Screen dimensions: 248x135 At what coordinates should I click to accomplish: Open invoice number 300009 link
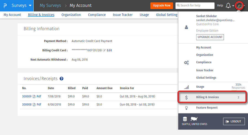point(27,97)
